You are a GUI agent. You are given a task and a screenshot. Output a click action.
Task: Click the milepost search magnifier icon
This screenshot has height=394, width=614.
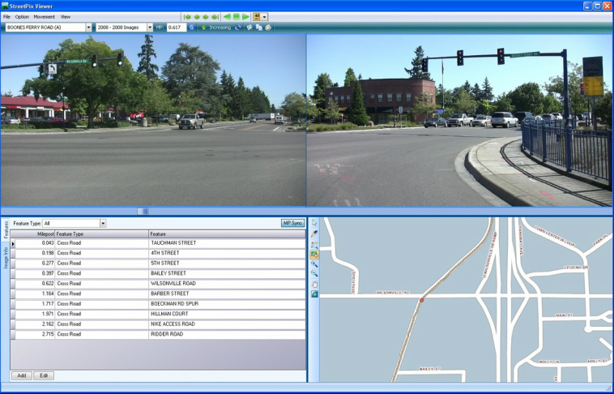click(191, 28)
